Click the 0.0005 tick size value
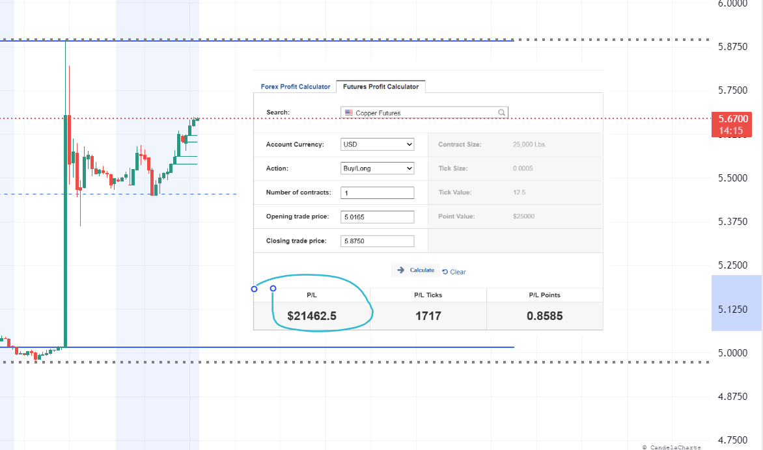This screenshot has width=763, height=450. point(523,168)
